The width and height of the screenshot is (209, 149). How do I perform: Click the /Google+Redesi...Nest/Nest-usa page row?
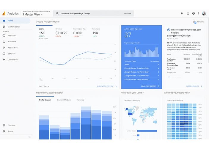coord(142,79)
